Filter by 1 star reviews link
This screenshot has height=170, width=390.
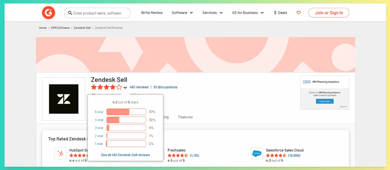point(99,144)
